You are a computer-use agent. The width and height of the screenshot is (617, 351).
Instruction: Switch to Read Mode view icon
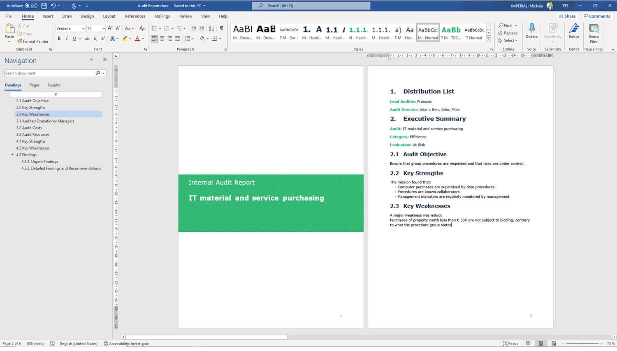tap(528, 344)
